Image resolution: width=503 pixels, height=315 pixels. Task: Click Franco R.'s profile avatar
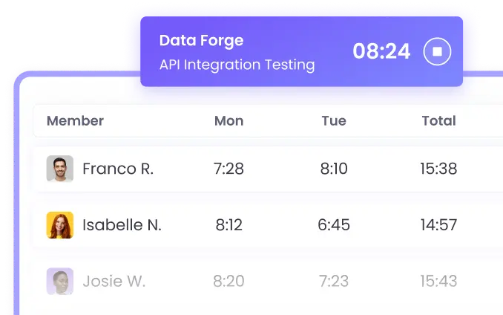[59, 169]
